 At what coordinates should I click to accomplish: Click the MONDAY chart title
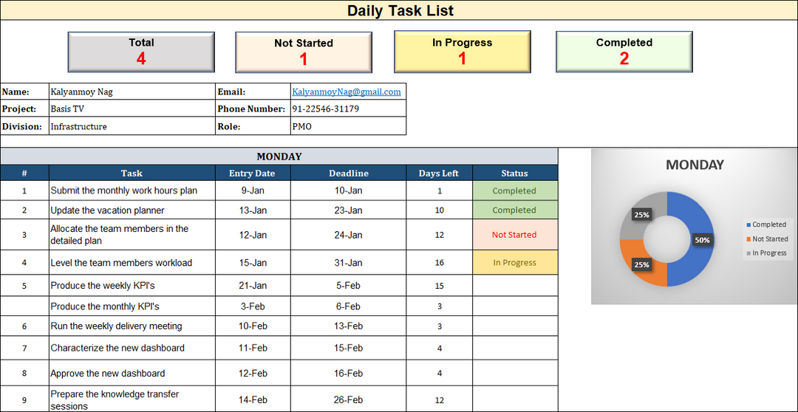click(x=695, y=165)
